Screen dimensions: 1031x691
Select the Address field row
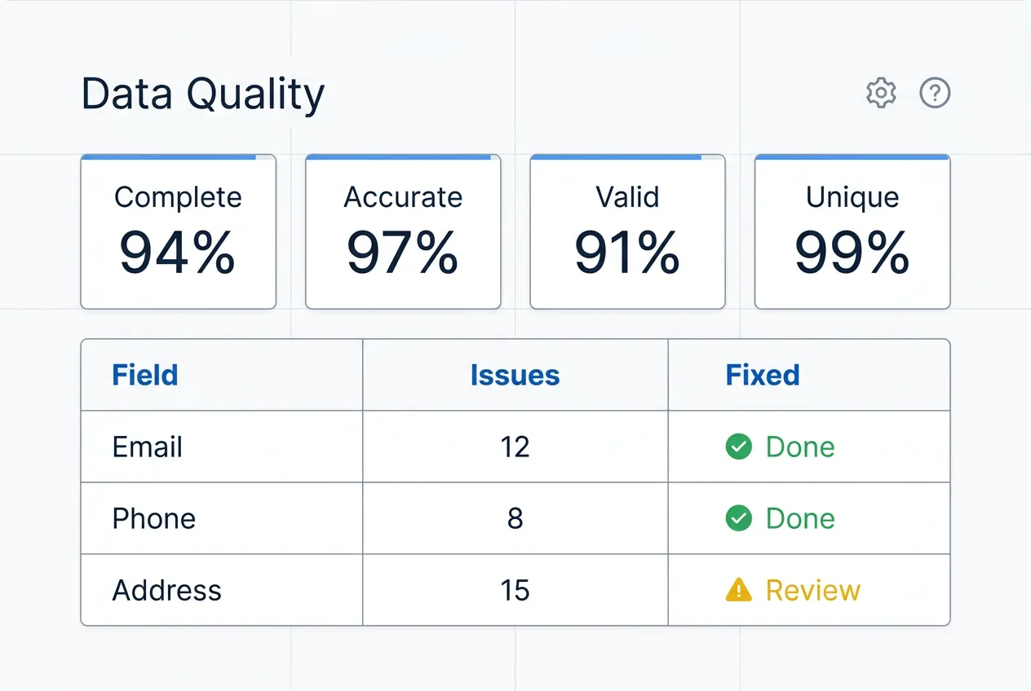[x=167, y=590]
